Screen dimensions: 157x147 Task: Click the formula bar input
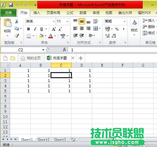coord(112,50)
